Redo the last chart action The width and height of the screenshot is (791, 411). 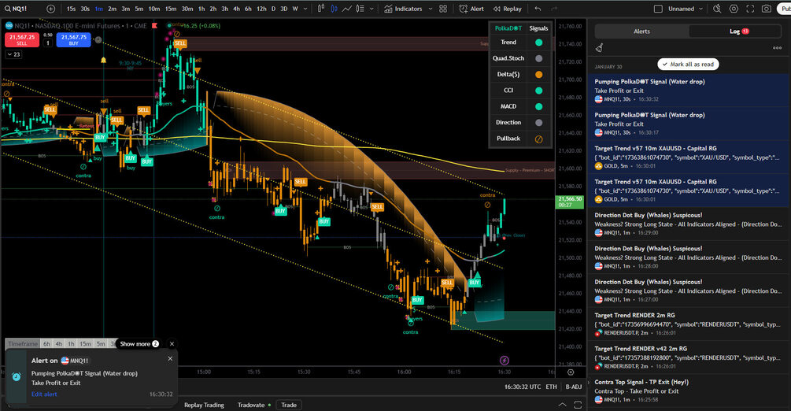[x=554, y=9]
